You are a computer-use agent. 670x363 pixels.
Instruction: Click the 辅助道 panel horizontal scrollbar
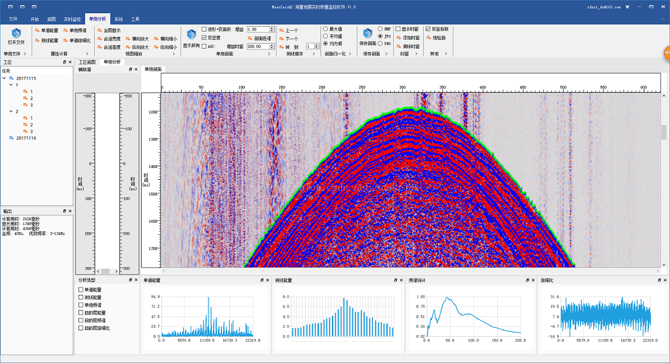[x=105, y=271]
